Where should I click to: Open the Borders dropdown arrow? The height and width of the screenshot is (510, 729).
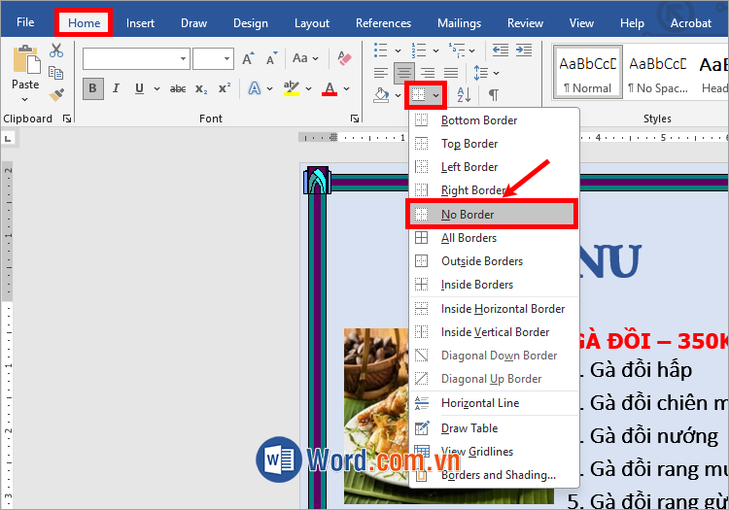(436, 94)
